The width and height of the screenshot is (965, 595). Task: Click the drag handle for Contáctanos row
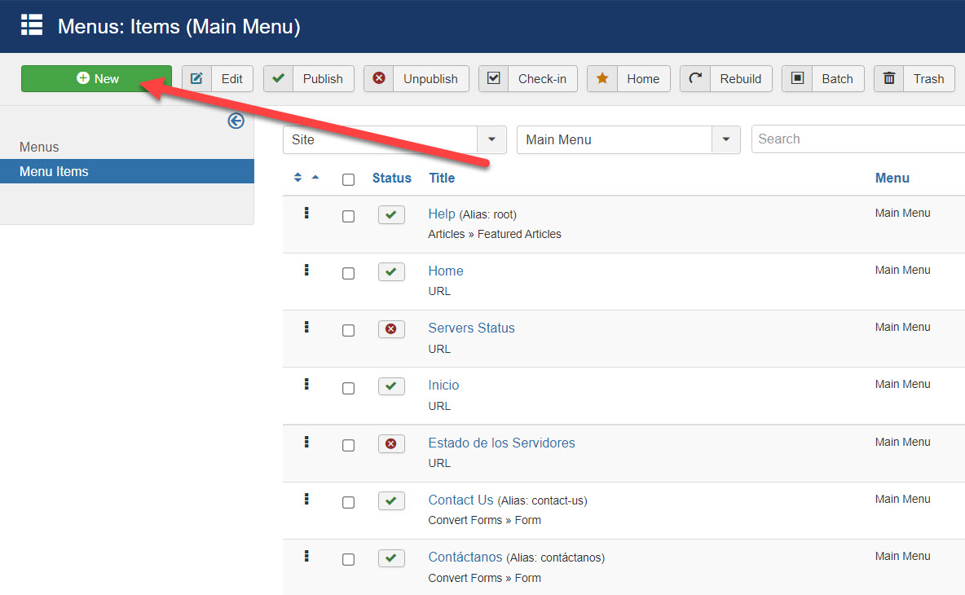pyautogui.click(x=306, y=556)
